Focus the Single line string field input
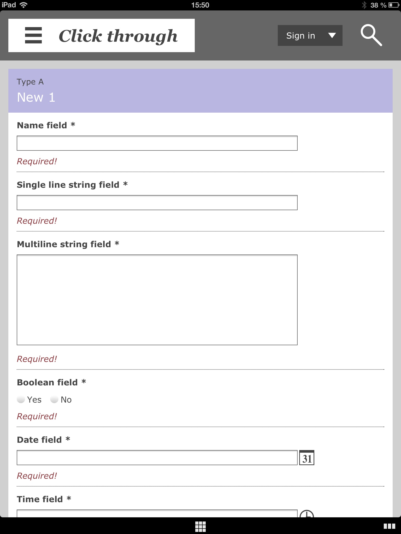The width and height of the screenshot is (401, 534). [157, 203]
